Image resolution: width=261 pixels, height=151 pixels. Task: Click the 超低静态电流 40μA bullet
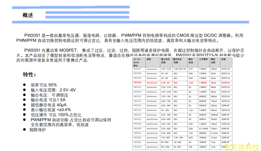48,105
